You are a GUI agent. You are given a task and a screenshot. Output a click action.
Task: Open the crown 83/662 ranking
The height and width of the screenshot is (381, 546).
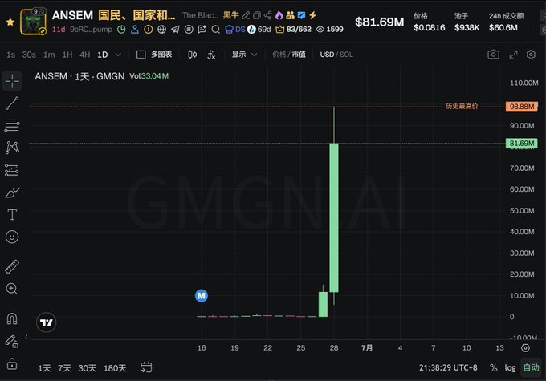click(293, 30)
